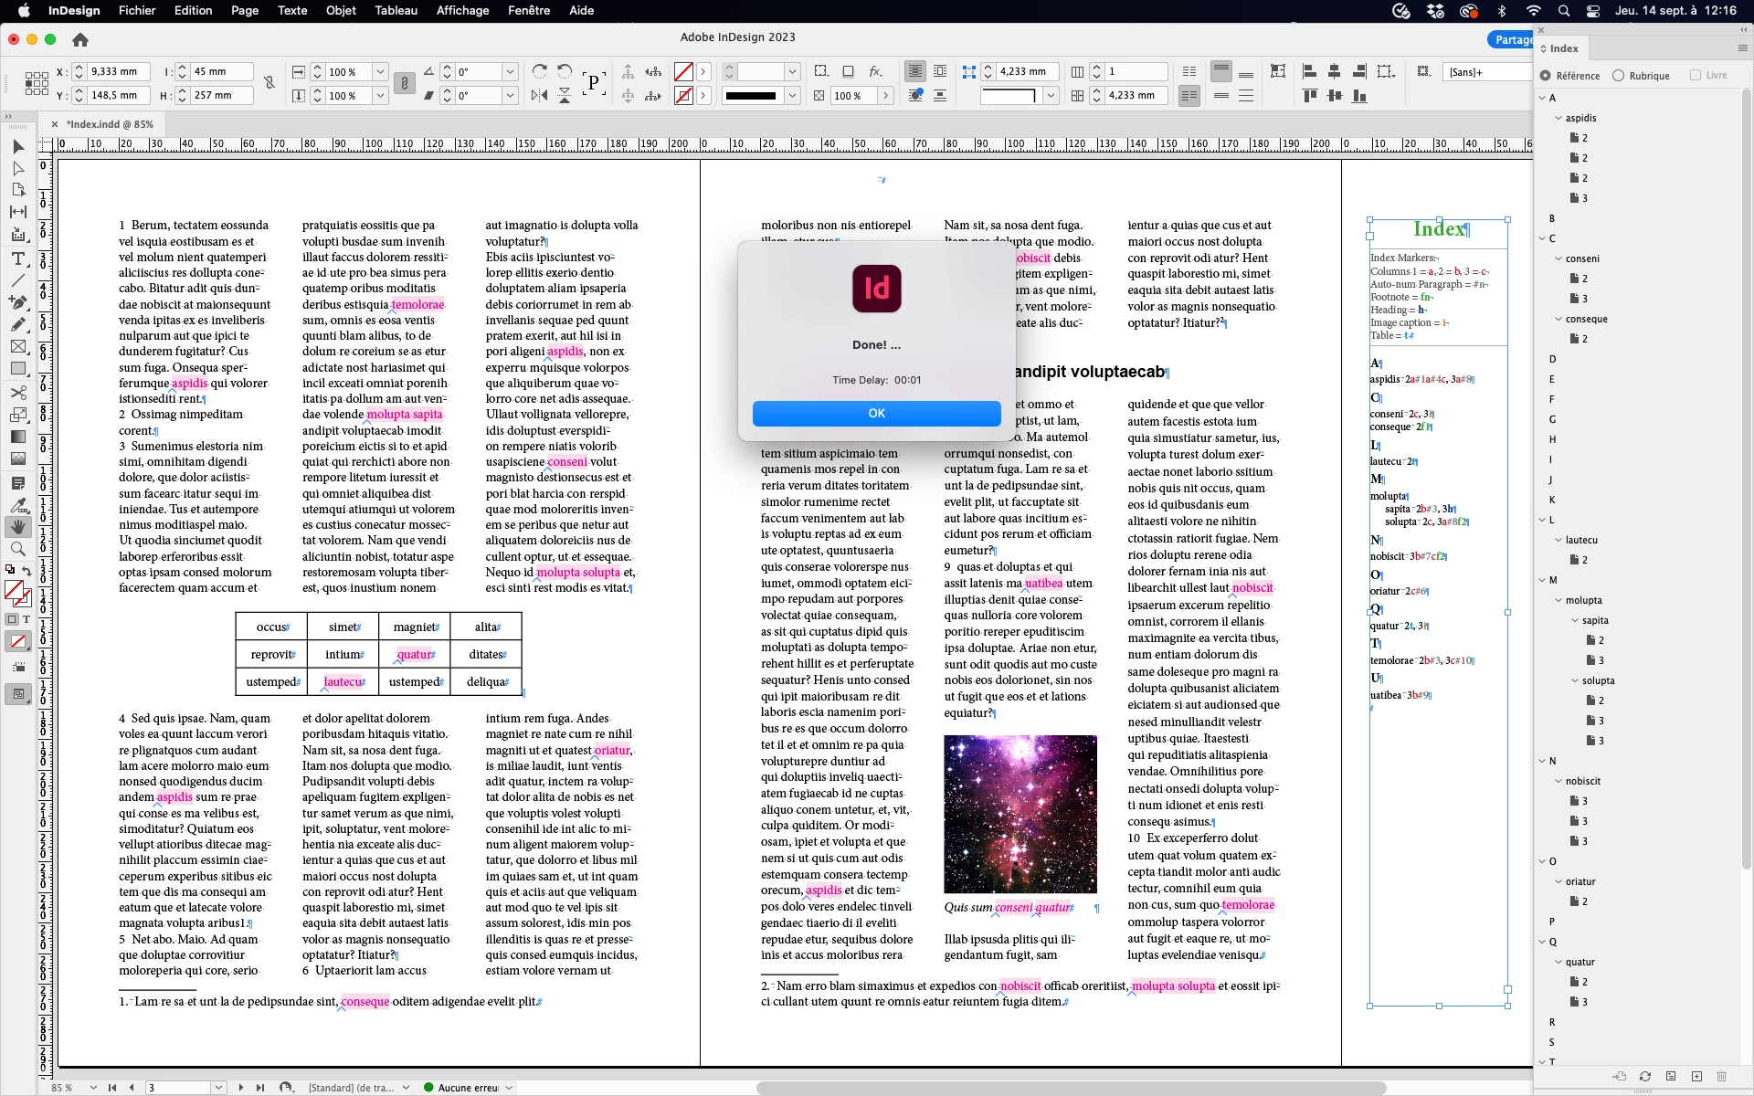
Task: Click the black stroke color swatch
Action: (751, 96)
